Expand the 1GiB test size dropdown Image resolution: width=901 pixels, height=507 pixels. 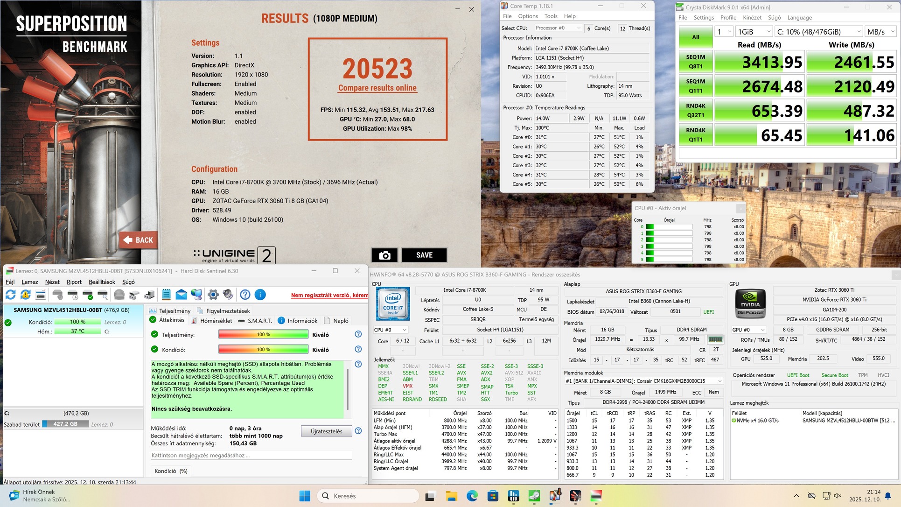click(x=754, y=32)
